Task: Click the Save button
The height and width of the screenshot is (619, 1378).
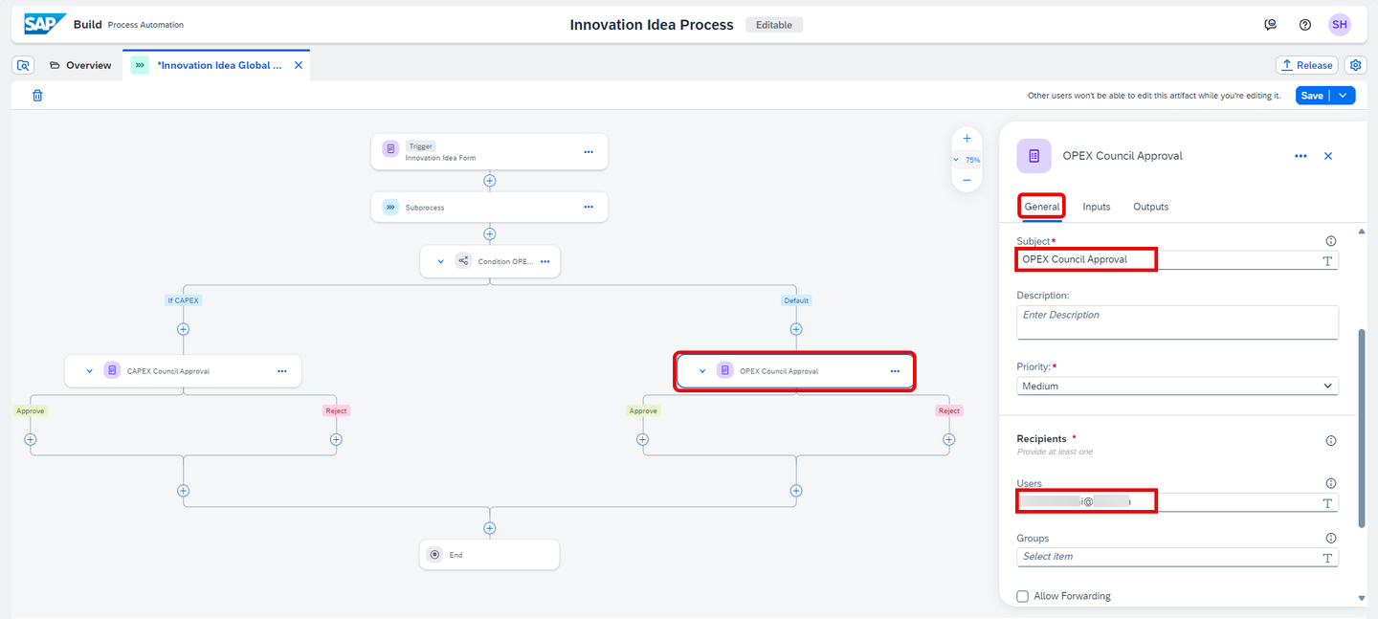Action: tap(1312, 96)
